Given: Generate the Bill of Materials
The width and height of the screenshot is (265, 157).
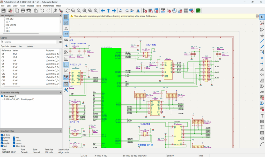Looking at the screenshot, I should coord(191,10).
